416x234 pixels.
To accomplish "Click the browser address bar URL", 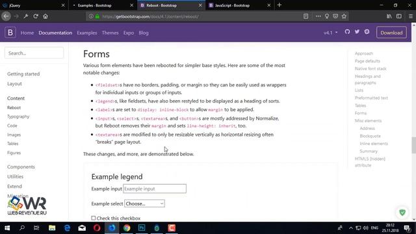I will (150, 16).
